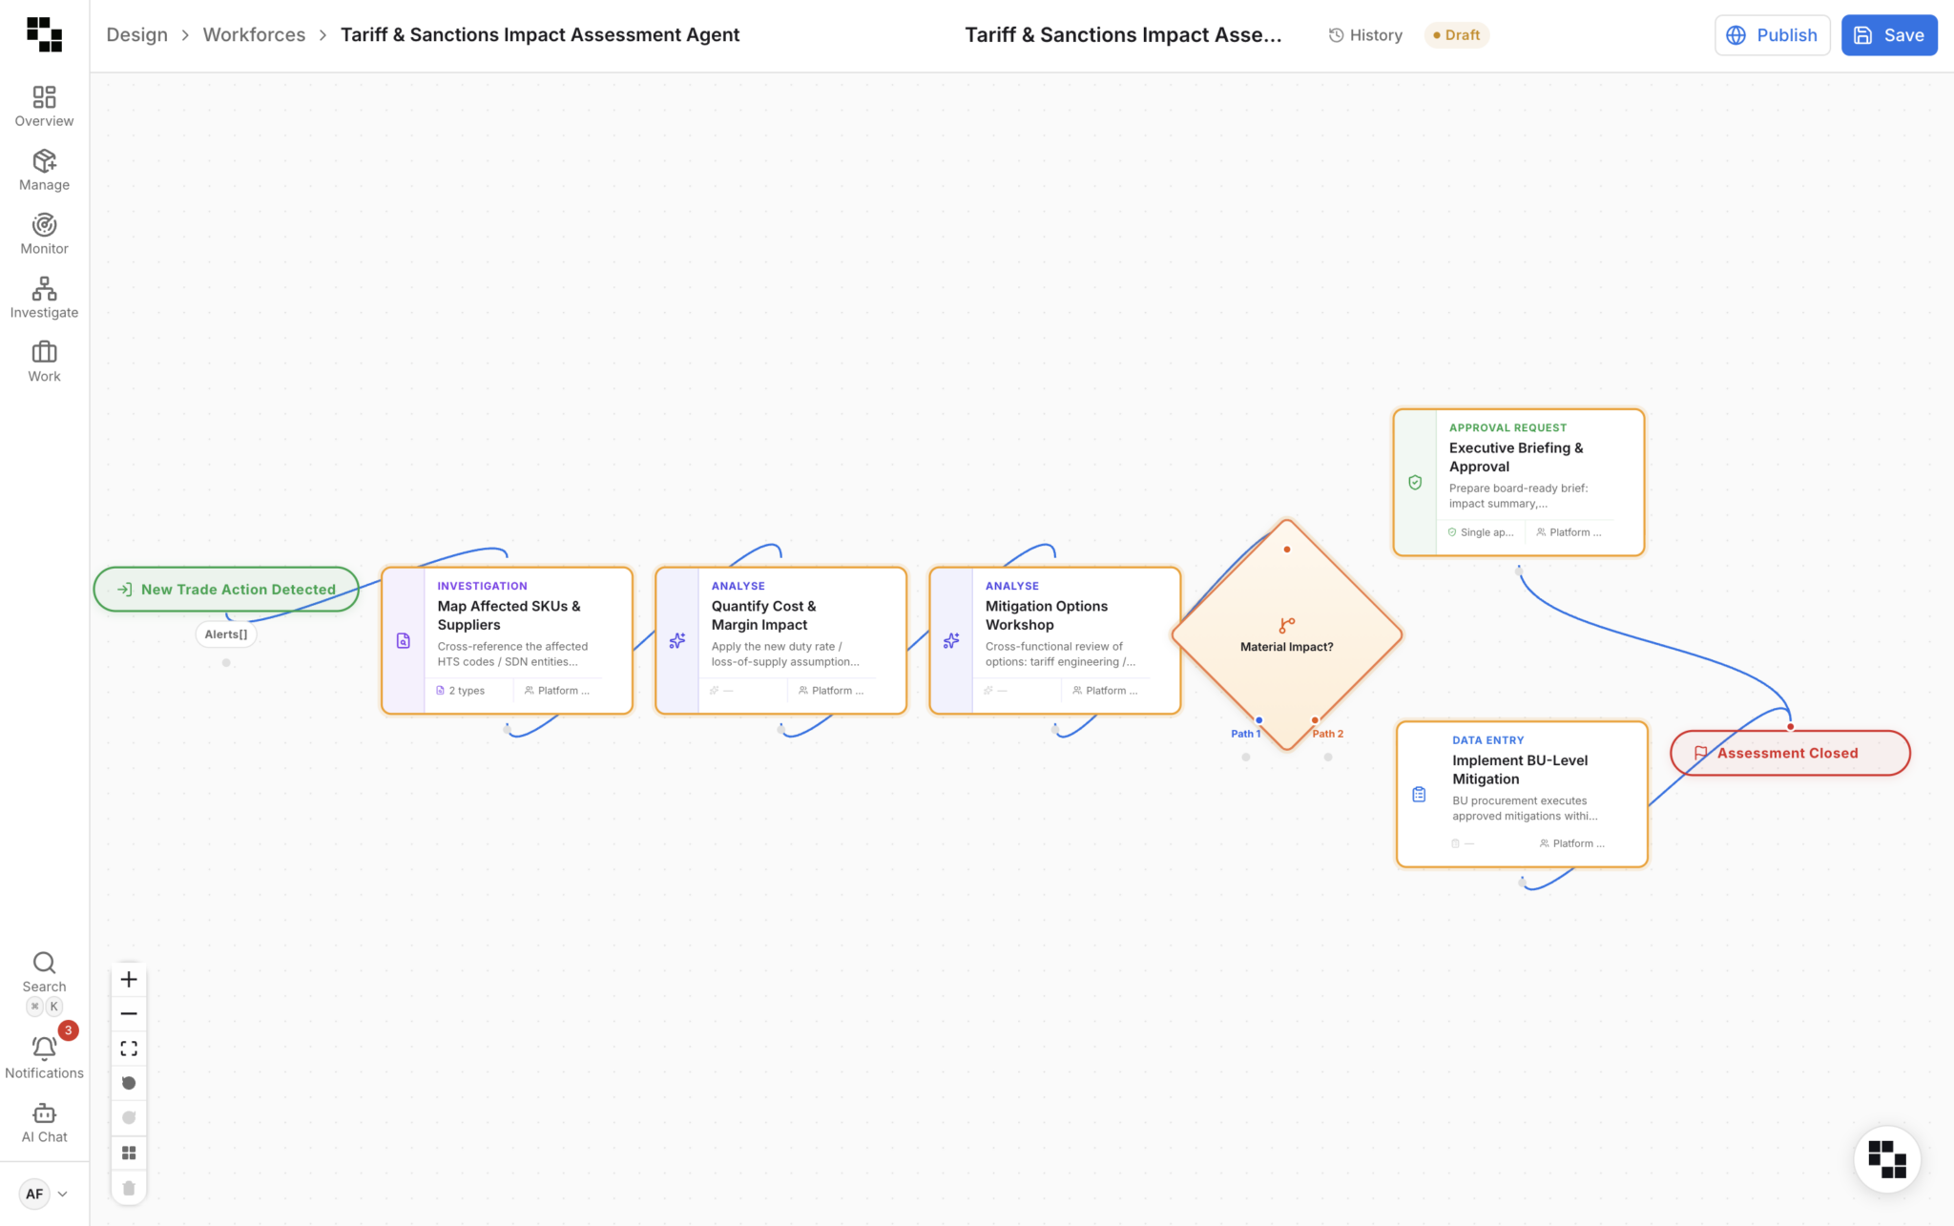Click the Alerts[] output tag
1954x1226 pixels.
coord(225,634)
